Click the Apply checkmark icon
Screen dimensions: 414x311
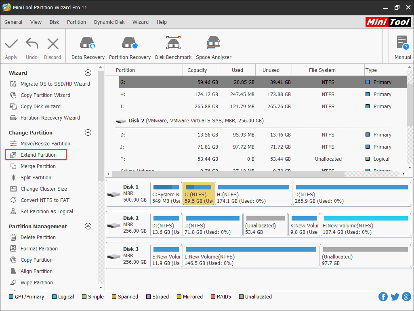[11, 44]
